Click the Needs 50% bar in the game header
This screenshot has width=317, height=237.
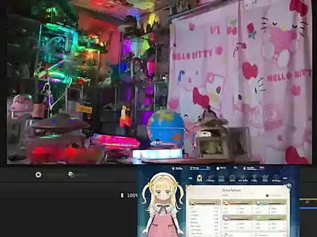[x=254, y=169]
